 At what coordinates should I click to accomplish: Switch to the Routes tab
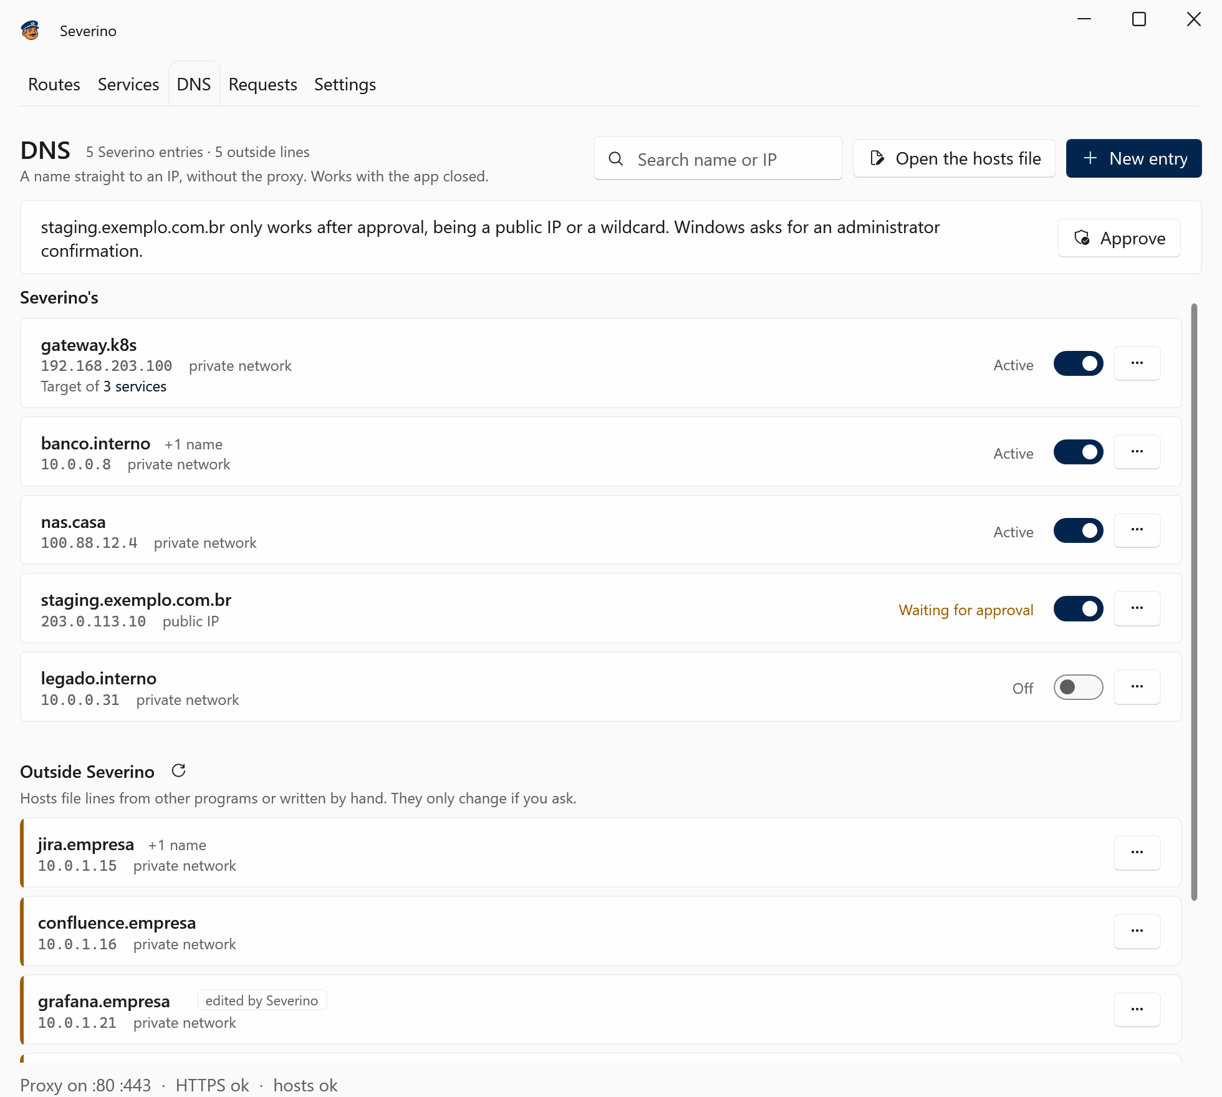coord(54,84)
